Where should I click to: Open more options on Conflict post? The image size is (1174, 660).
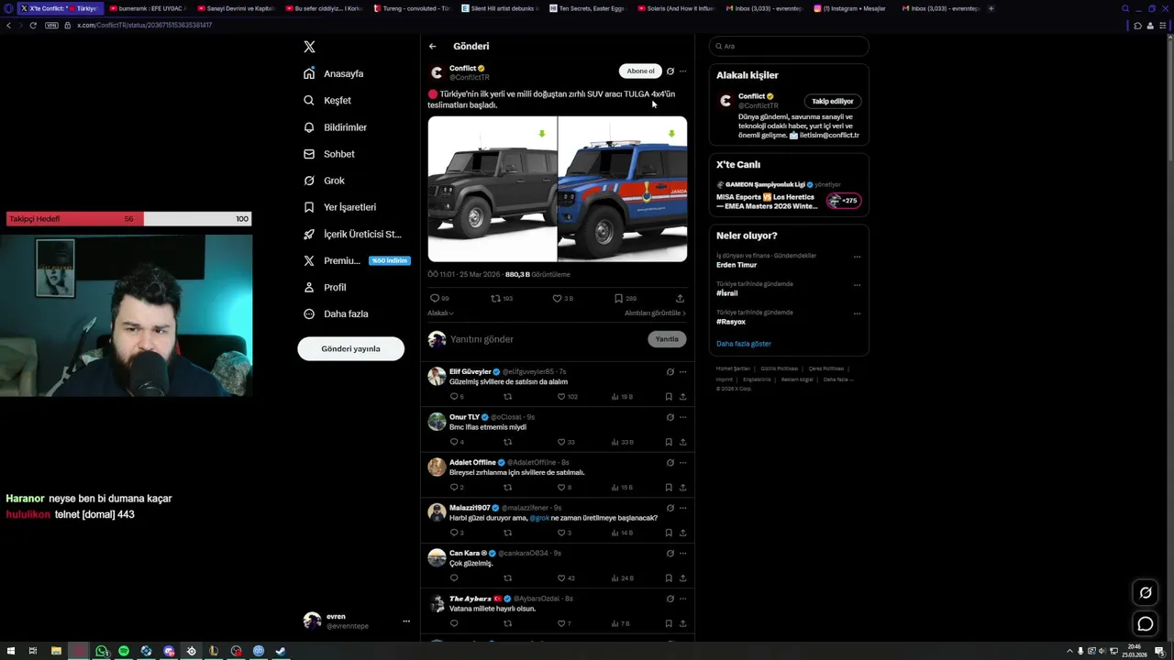(x=682, y=71)
